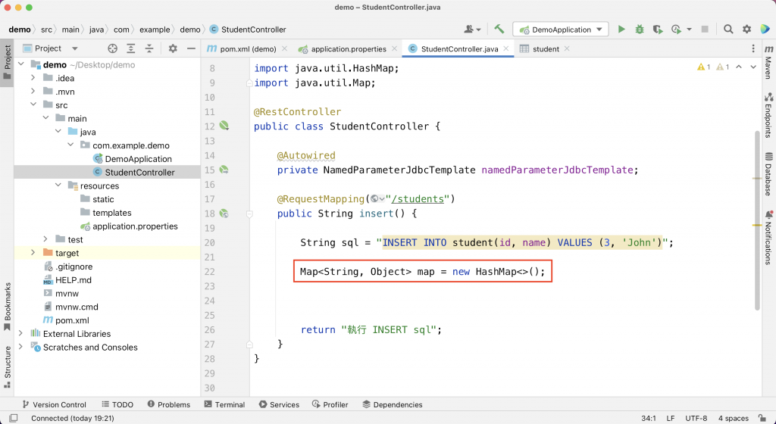Open the Profiler tool tab
This screenshot has width=776, height=424.
point(330,404)
